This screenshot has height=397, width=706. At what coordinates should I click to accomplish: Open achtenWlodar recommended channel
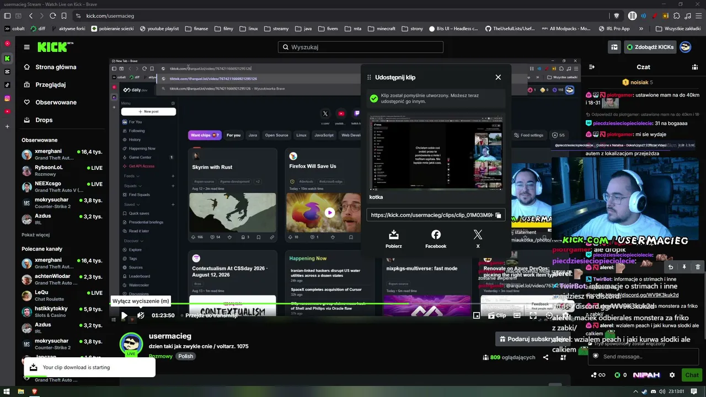(x=62, y=280)
